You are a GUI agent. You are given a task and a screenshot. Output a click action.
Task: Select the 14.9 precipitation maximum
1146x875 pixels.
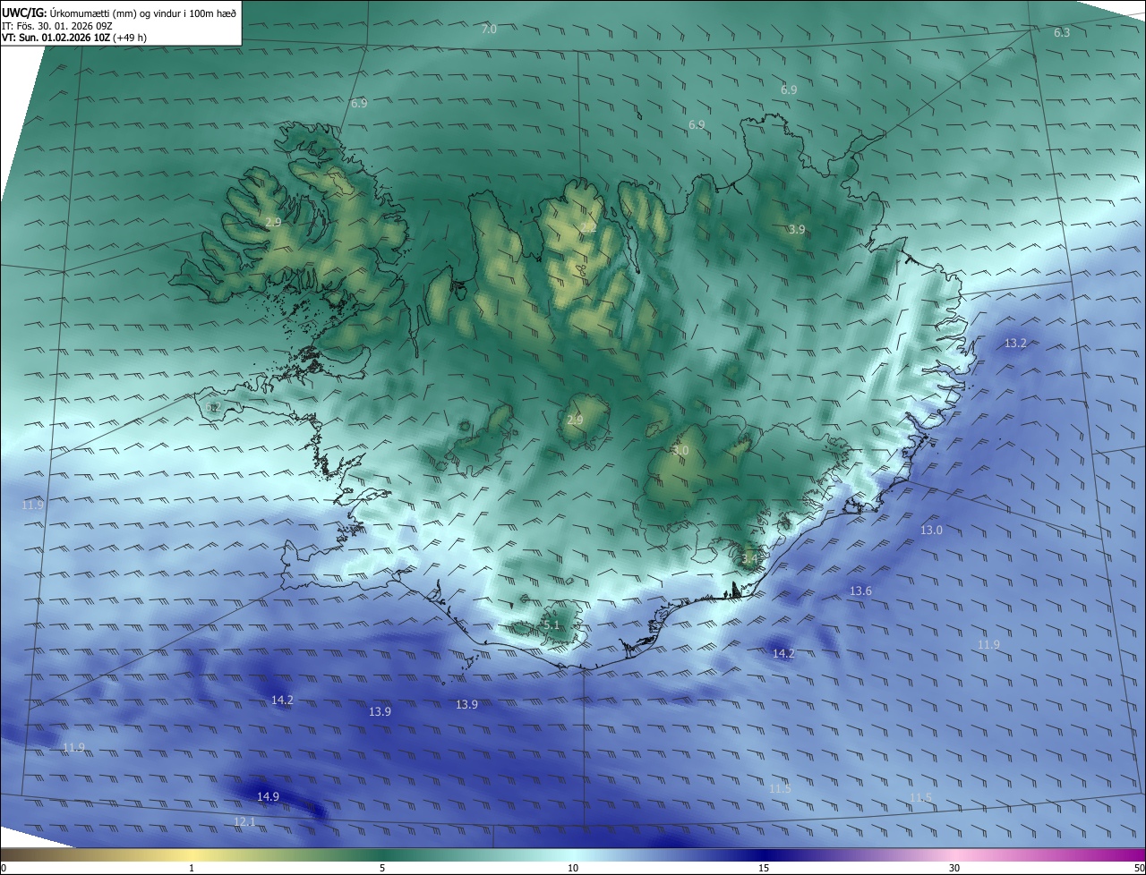point(268,796)
